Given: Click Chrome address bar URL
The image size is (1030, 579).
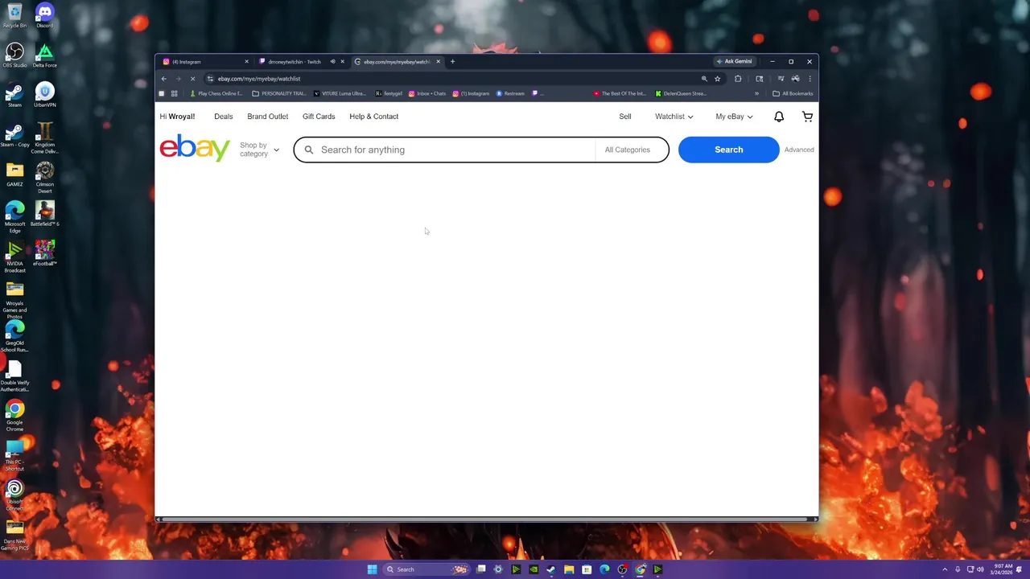Looking at the screenshot, I should pyautogui.click(x=259, y=79).
